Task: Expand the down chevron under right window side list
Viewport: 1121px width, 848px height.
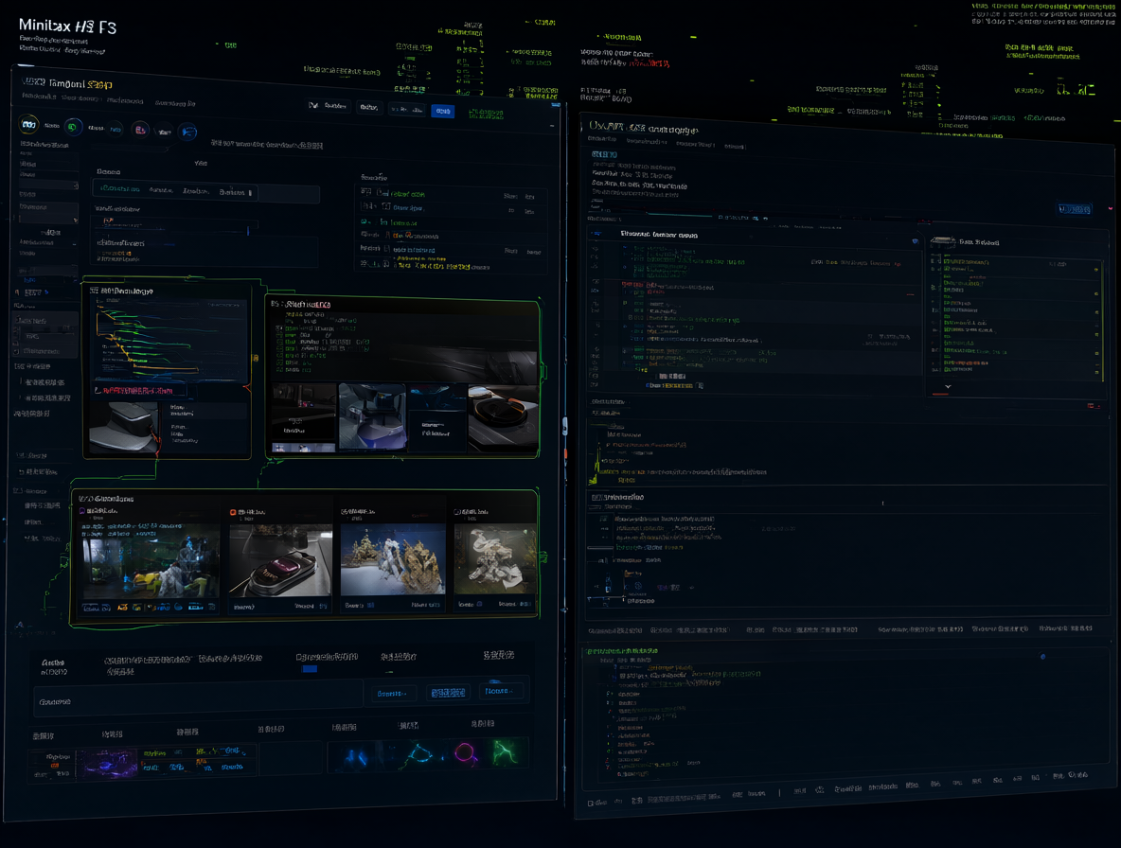Action: tap(948, 386)
